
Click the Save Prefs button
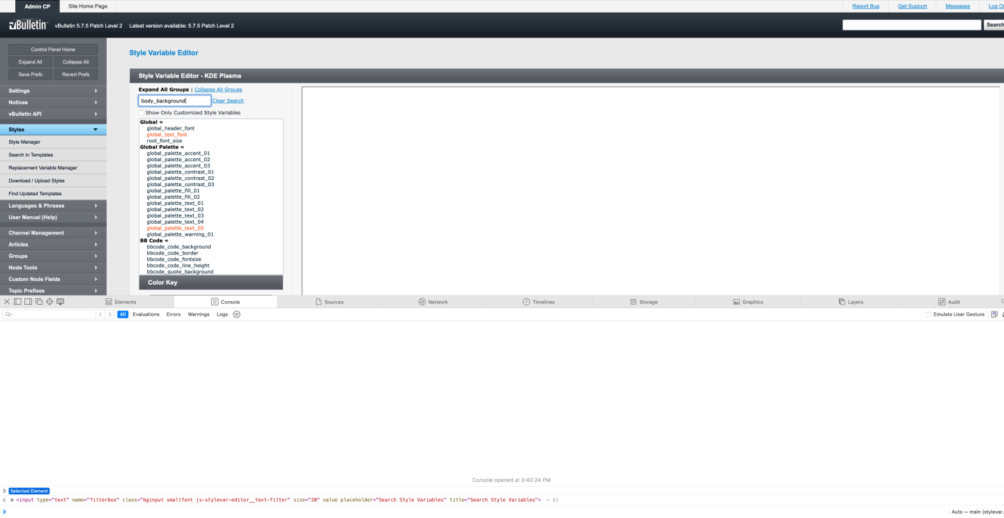(30, 75)
